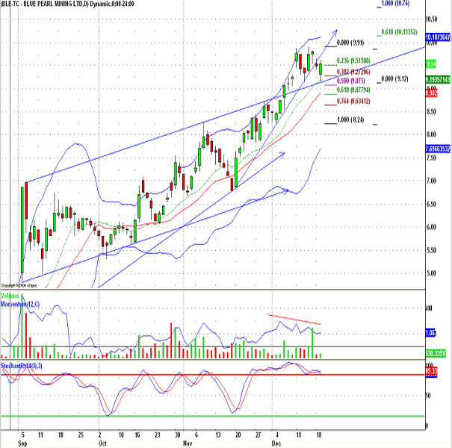Click the 6.00 price axis label
The image size is (452, 448).
coord(432,227)
